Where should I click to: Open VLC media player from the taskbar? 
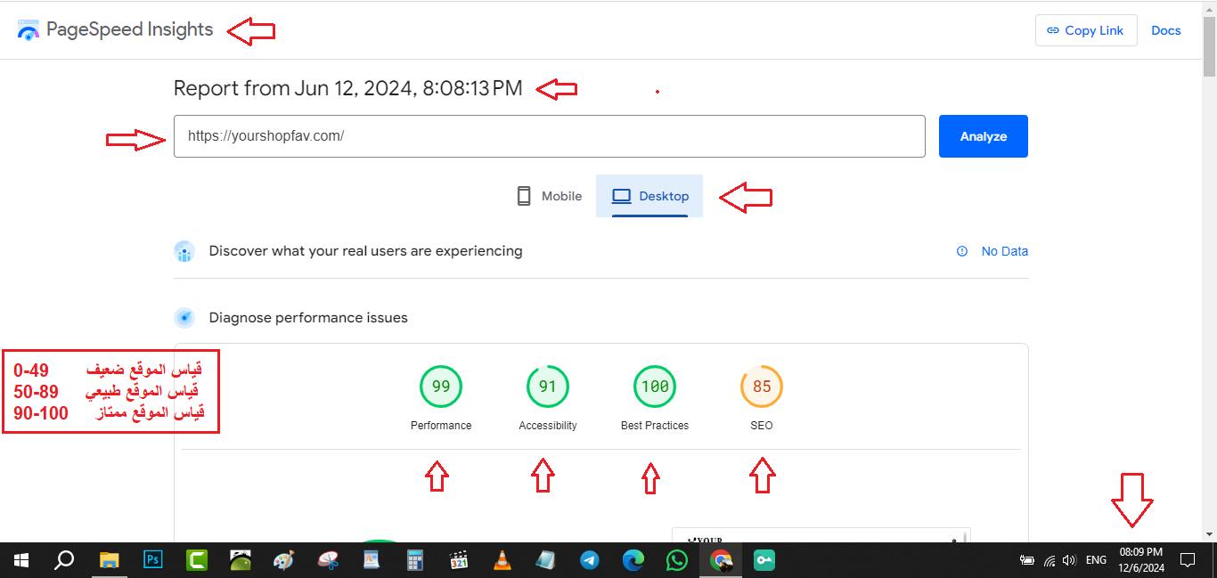pos(502,560)
